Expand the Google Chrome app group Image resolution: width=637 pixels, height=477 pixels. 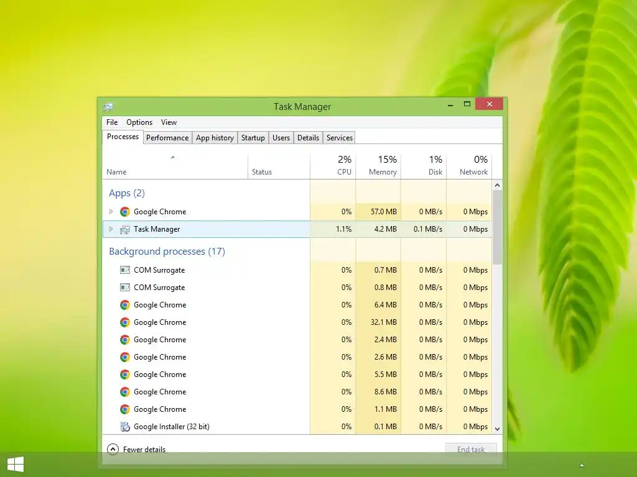(111, 212)
